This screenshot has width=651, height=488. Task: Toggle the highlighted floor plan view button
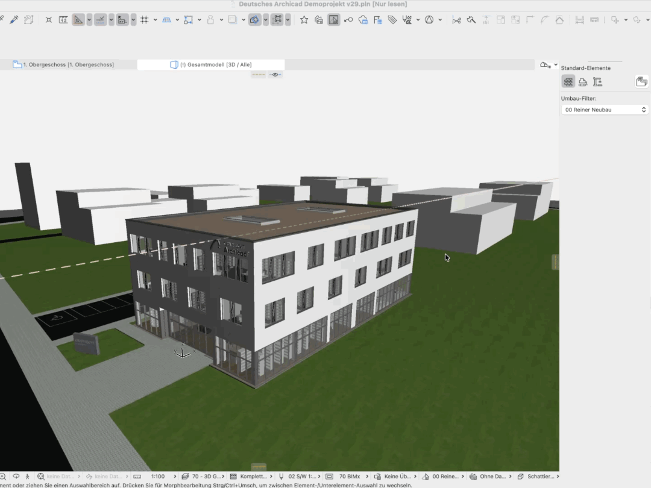[333, 19]
